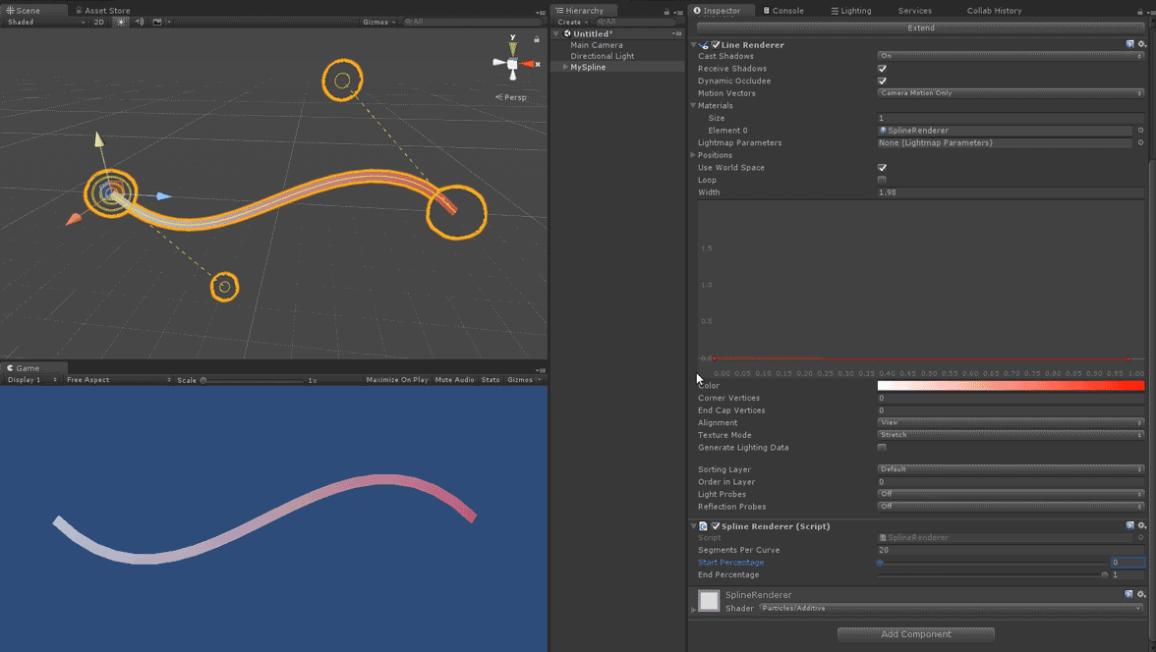Open Spline Renderer script gear menu
The width and height of the screenshot is (1156, 652).
[x=1141, y=526]
